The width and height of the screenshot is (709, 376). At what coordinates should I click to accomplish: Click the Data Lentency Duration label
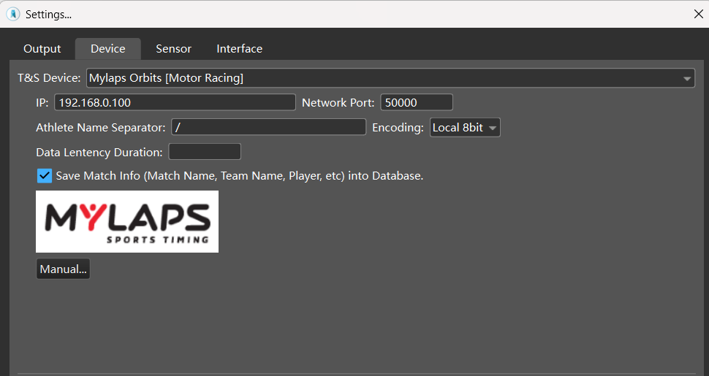point(99,153)
